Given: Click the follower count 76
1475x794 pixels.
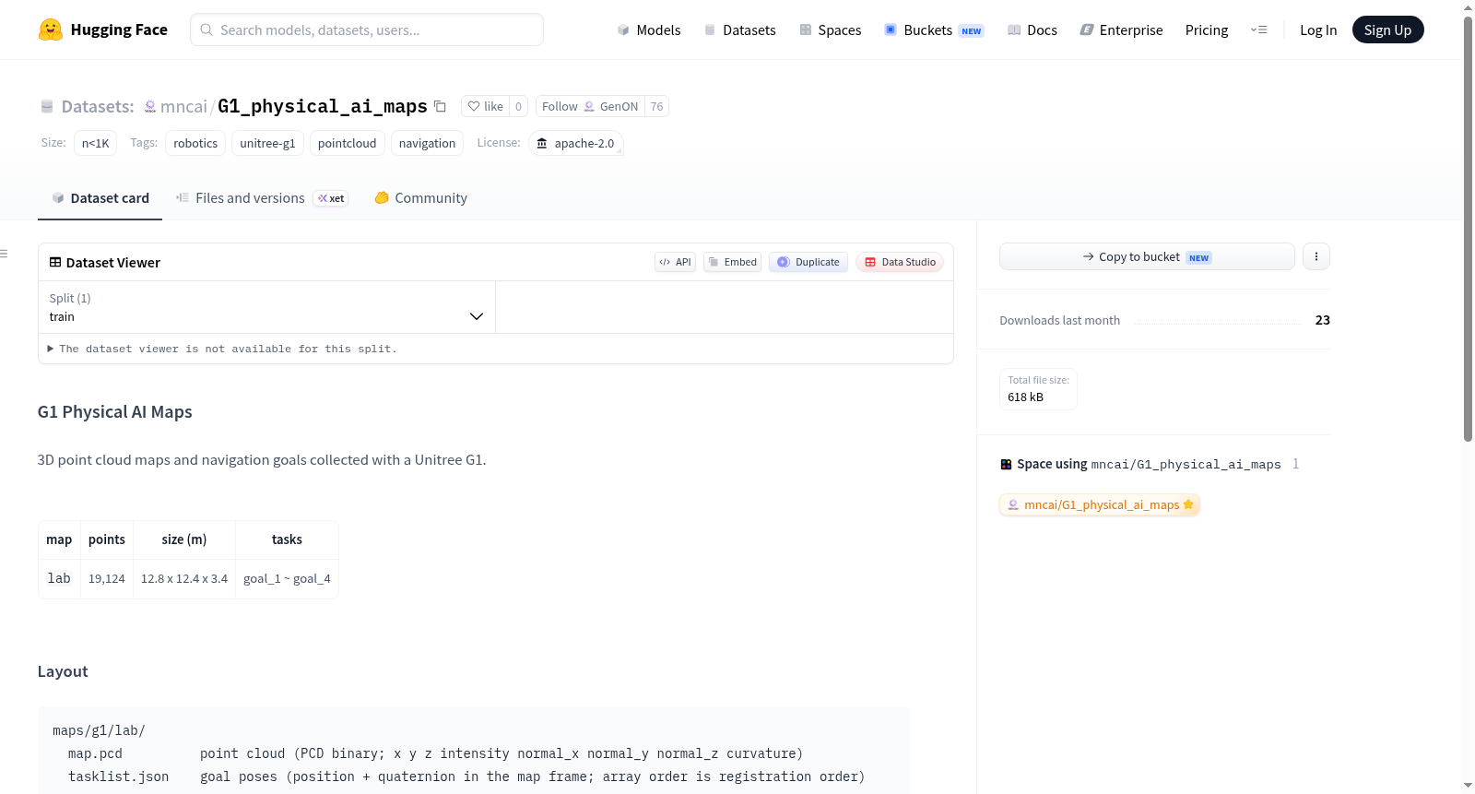Looking at the screenshot, I should coord(656,106).
